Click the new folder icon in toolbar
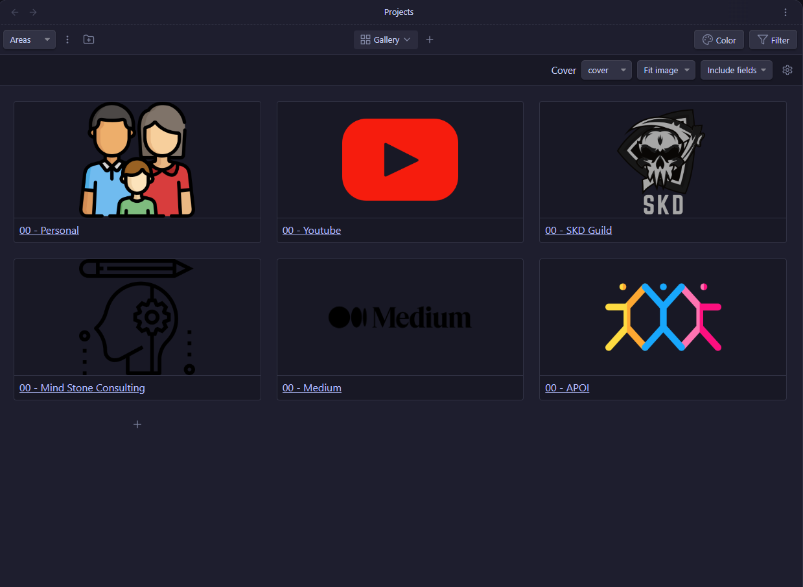 [x=89, y=40]
